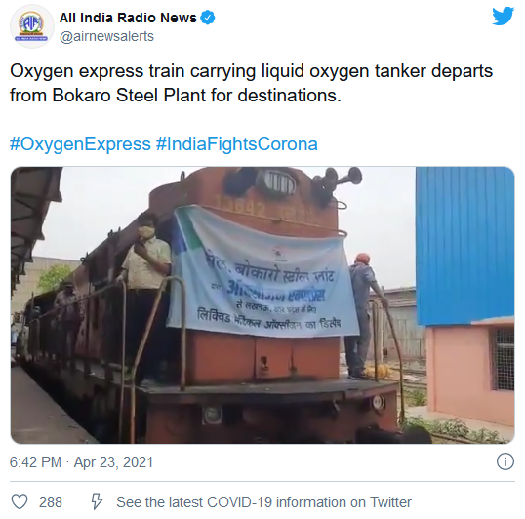The height and width of the screenshot is (519, 525).
Task: Play the oxygen express train video
Action: coord(262,305)
